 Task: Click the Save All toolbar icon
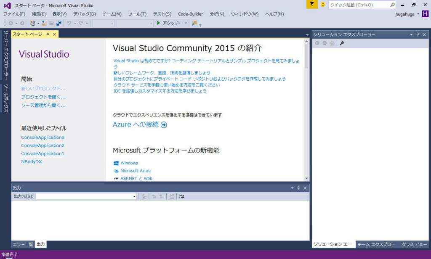coord(59,24)
